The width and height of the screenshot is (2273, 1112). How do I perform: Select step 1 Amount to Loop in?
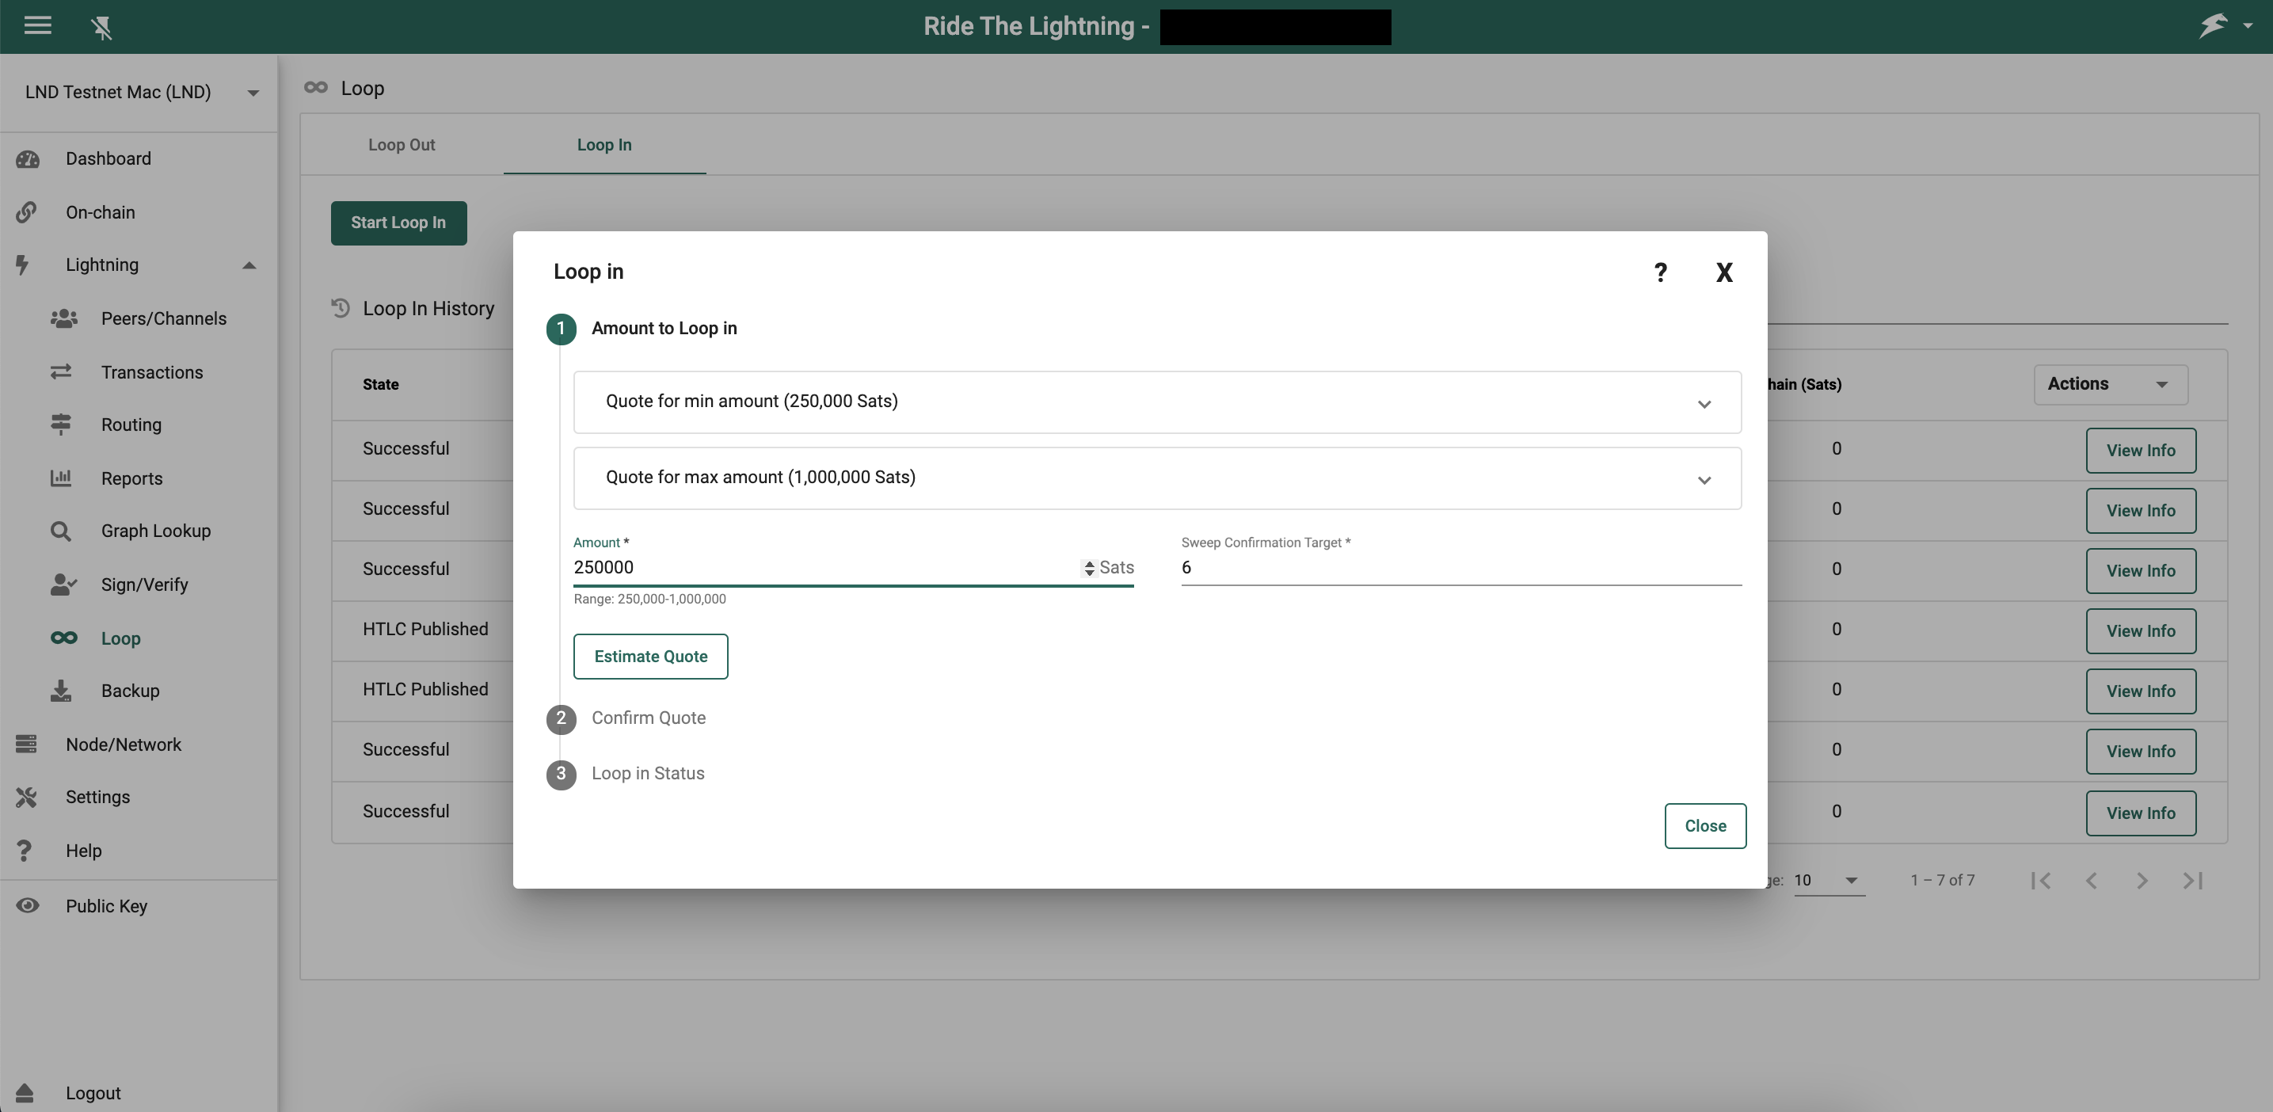(642, 329)
